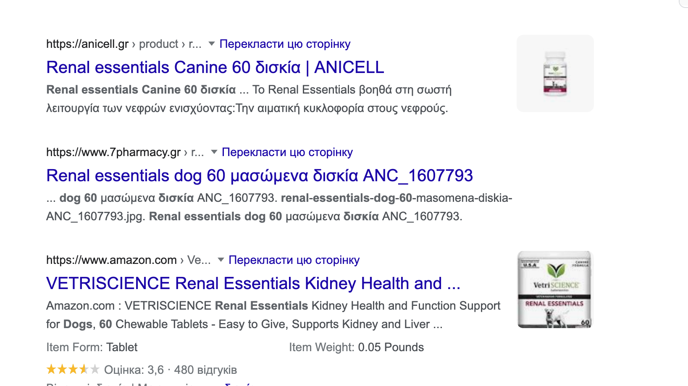Open 'Renal essentials dog 60 μασώμενα δισκία' result
The image size is (688, 386).
pos(260,175)
